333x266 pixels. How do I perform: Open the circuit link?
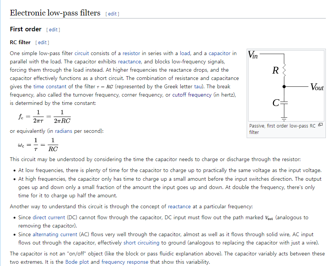click(81, 53)
